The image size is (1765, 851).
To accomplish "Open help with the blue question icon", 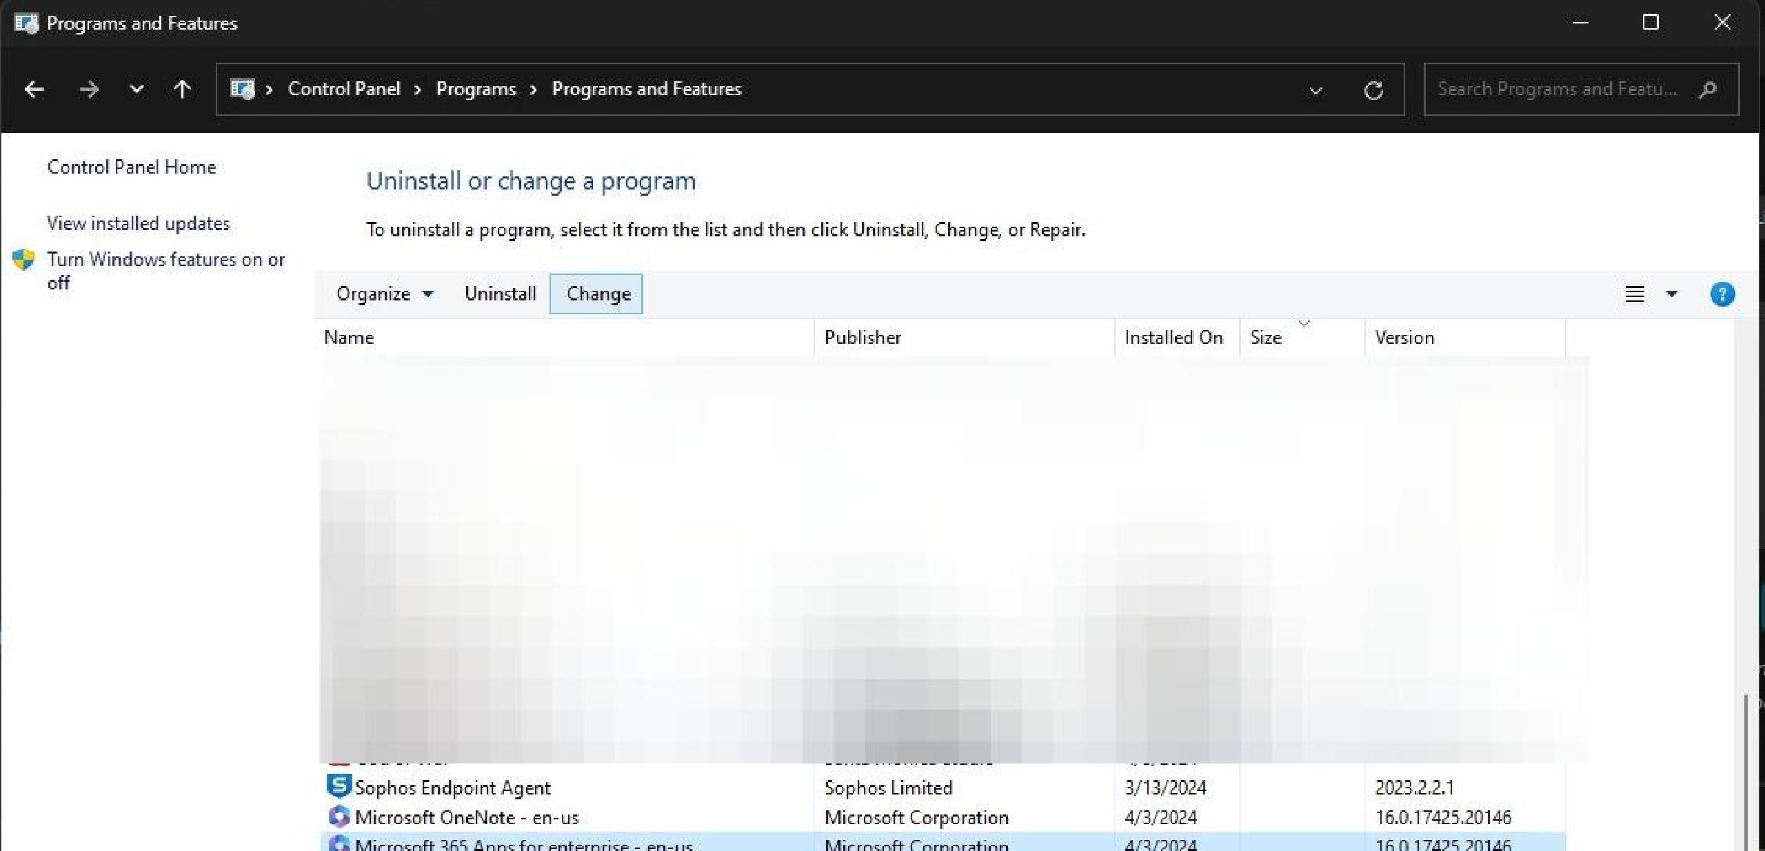I will click(1722, 294).
